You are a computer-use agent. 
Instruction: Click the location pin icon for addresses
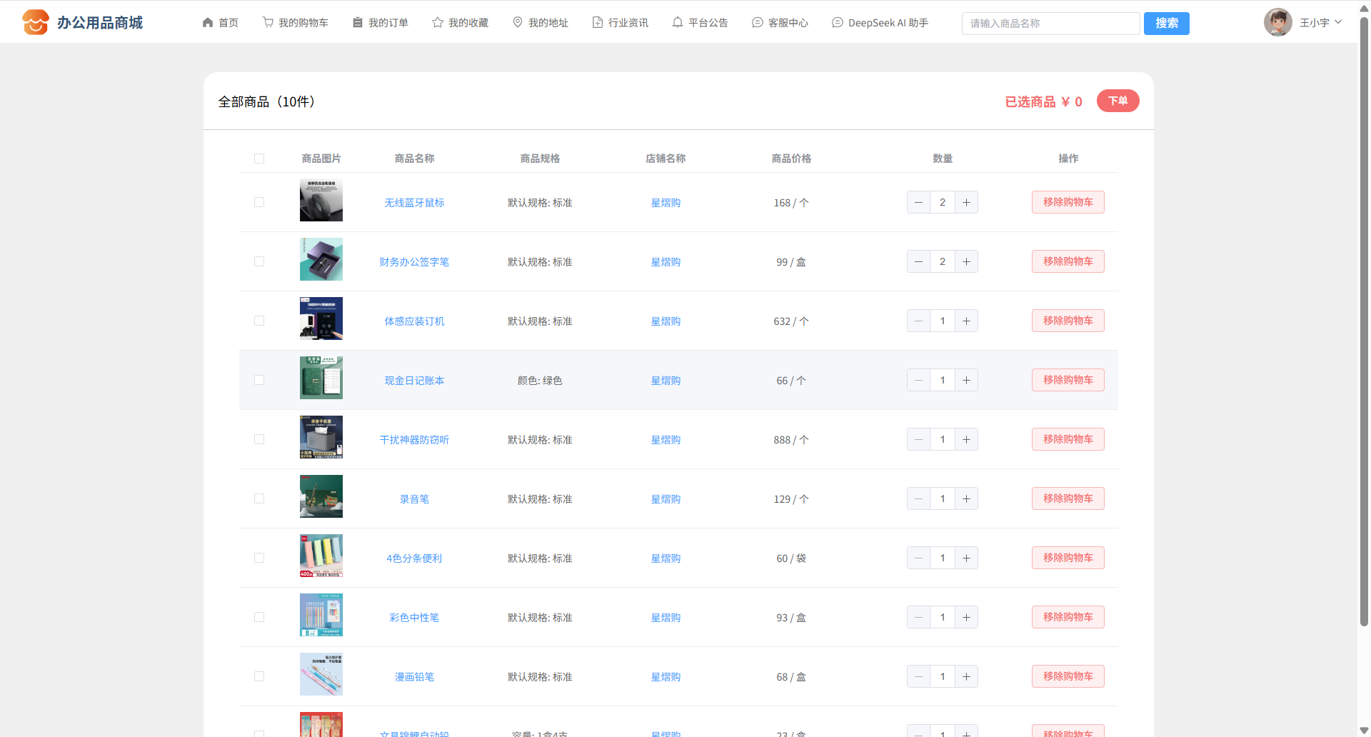(x=518, y=22)
